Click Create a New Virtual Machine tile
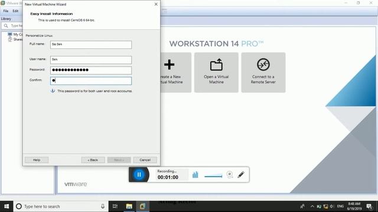This screenshot has width=378, height=212. [175, 72]
